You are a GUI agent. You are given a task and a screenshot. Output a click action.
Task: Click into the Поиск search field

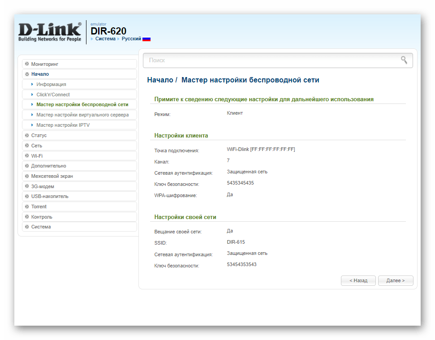click(269, 60)
